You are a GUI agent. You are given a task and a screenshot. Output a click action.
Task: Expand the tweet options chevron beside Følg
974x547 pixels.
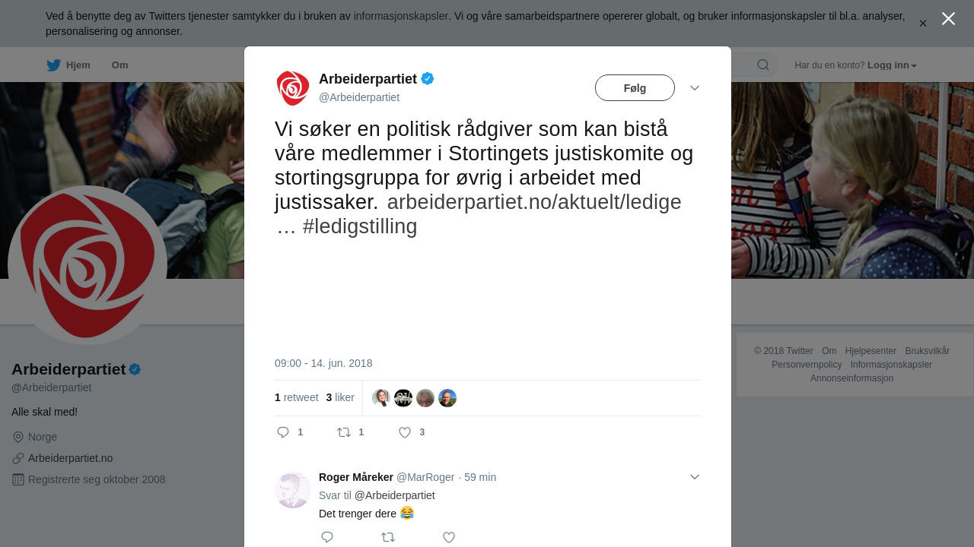(x=695, y=88)
